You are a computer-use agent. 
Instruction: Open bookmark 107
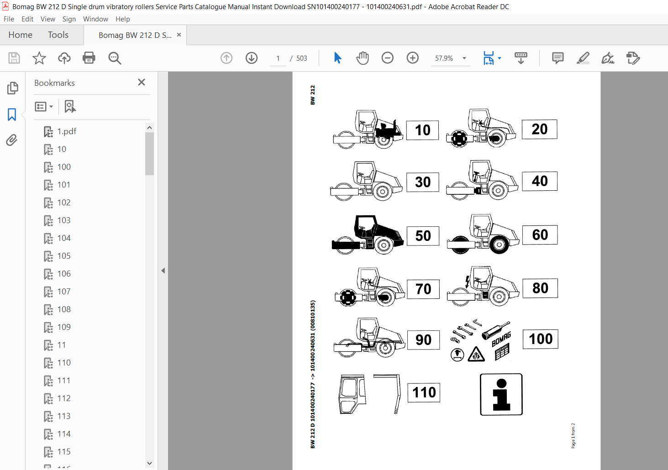tap(64, 292)
